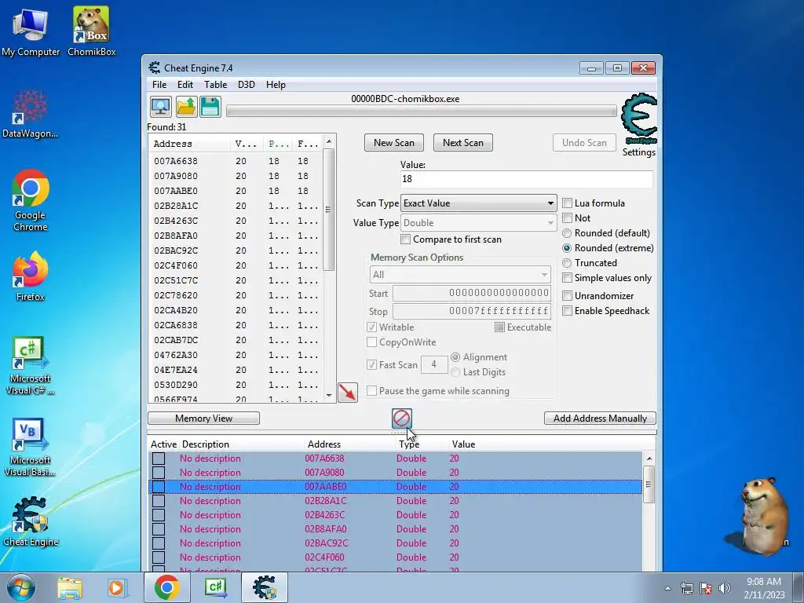Click address table scrollbar up arrow
Image resolution: width=804 pixels, height=603 pixels.
[649, 459]
